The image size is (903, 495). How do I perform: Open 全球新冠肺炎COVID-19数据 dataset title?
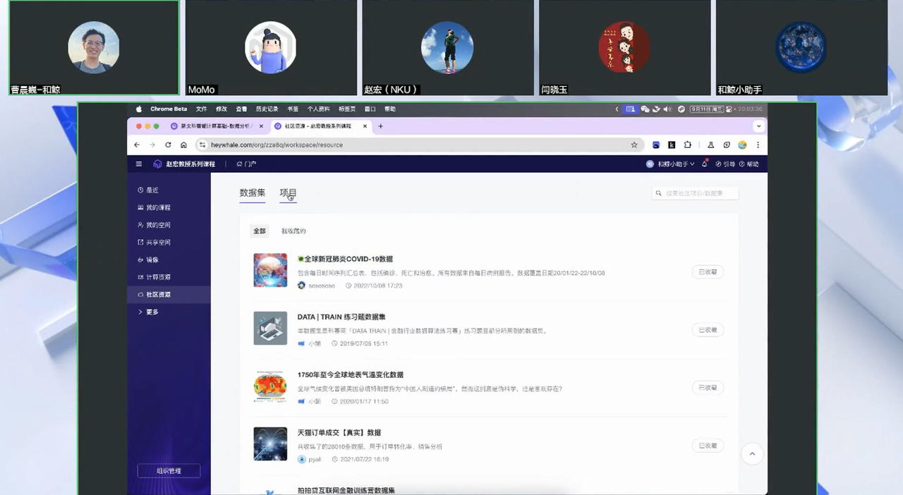(345, 259)
